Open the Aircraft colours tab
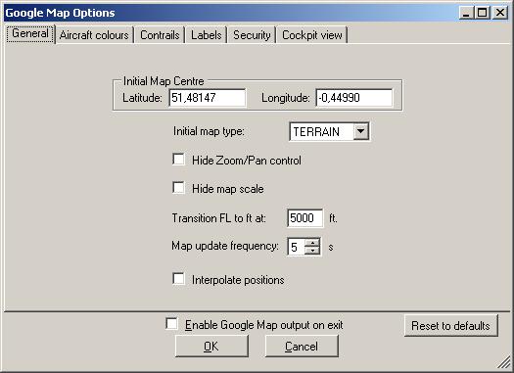The height and width of the screenshot is (373, 514). (94, 35)
